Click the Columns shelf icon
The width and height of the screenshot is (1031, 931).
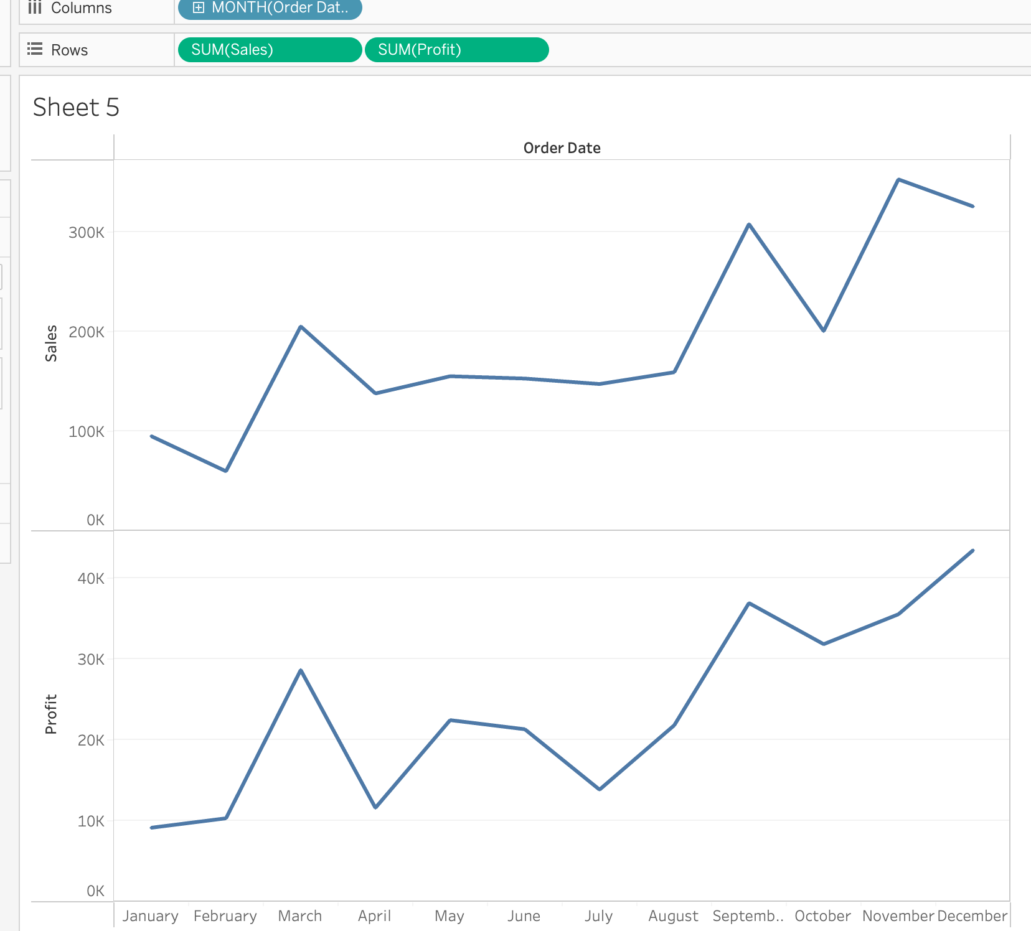tap(35, 7)
